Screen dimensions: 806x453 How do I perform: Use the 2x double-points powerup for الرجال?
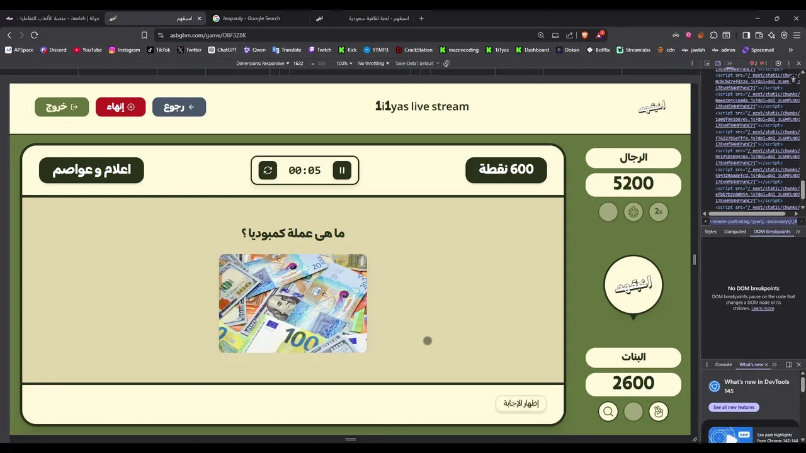pyautogui.click(x=658, y=211)
